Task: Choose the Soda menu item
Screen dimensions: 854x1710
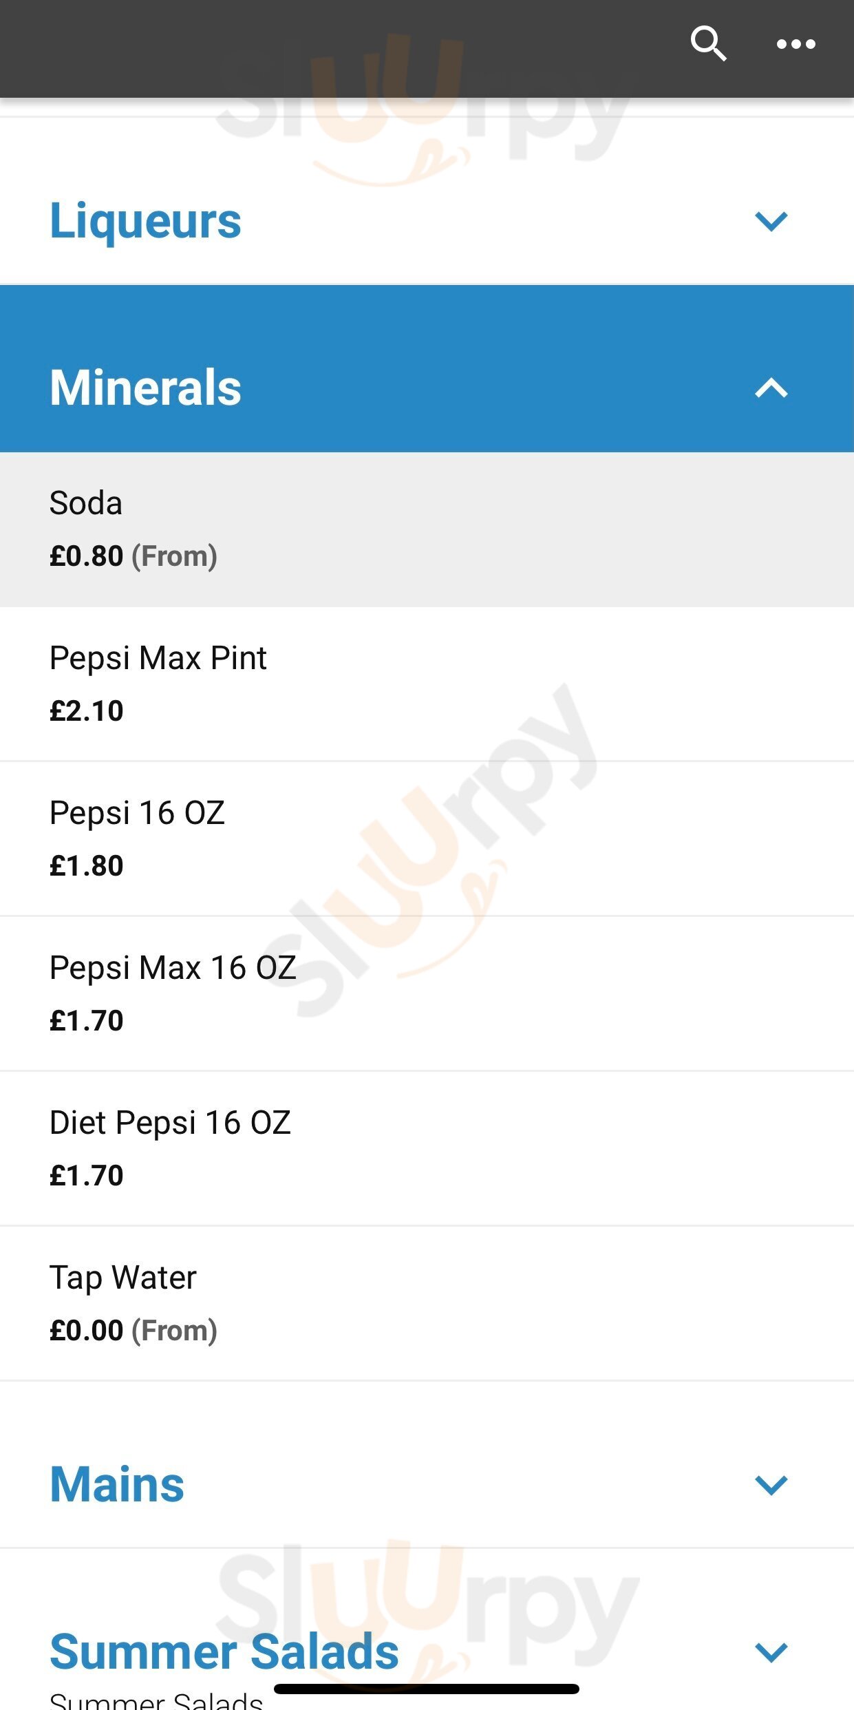Action: tap(86, 503)
